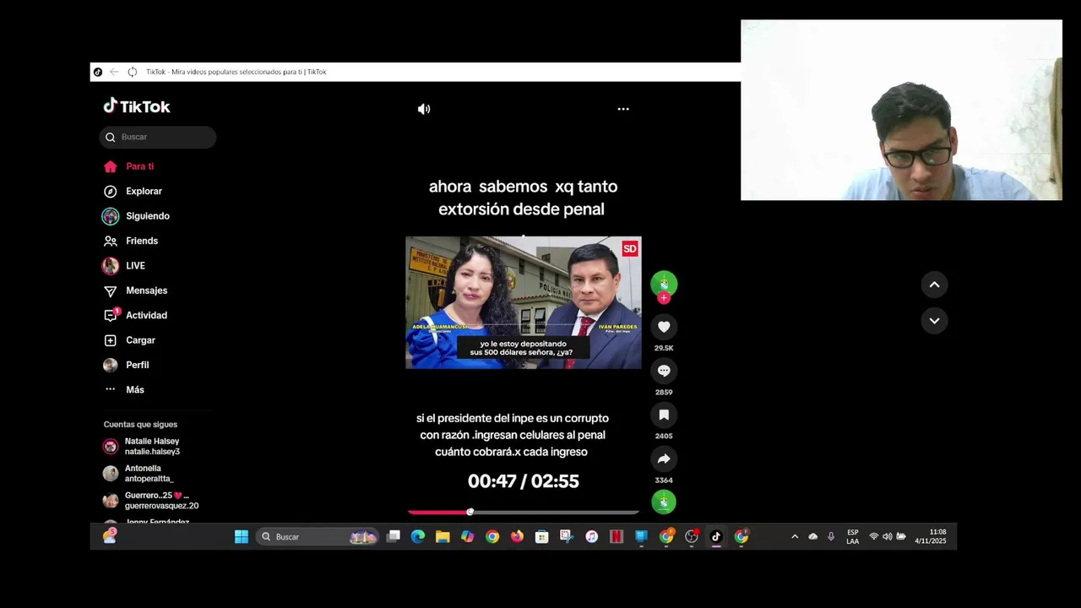Click the microphone tray icon
Image resolution: width=1081 pixels, height=608 pixels.
(831, 536)
